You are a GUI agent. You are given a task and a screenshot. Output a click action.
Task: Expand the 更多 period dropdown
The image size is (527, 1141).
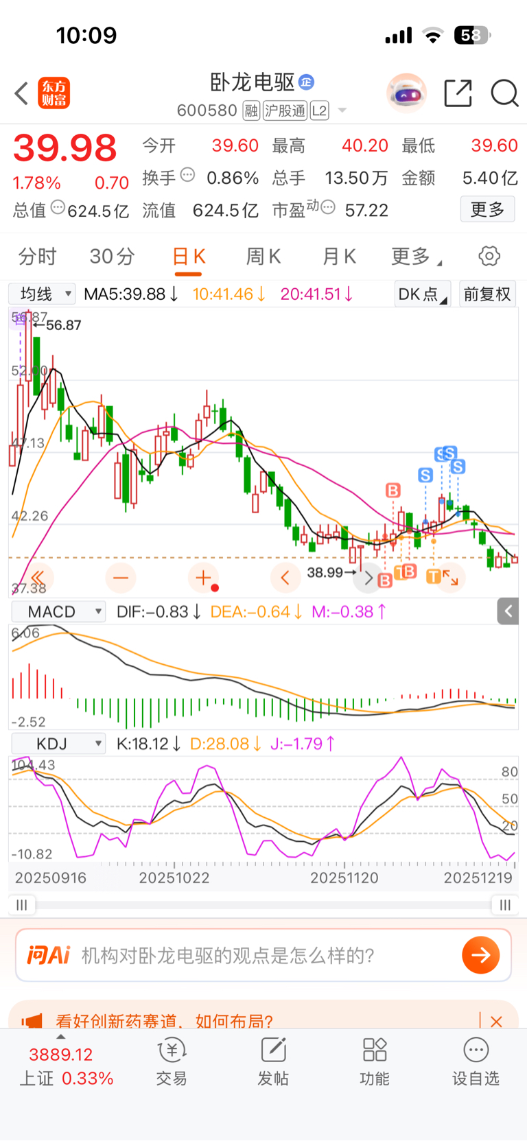(x=416, y=257)
